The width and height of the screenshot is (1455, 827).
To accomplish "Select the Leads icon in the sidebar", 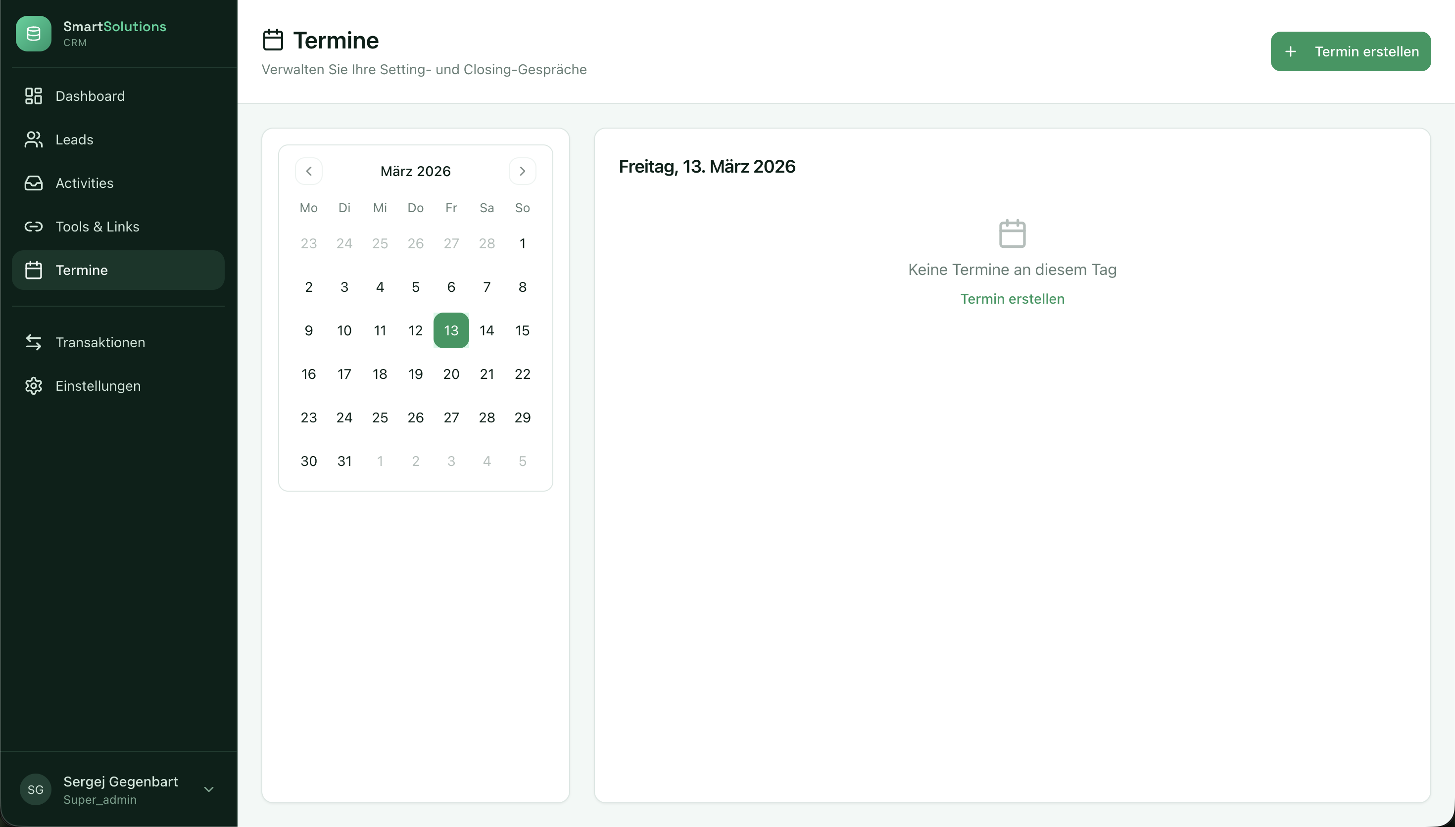I will tap(34, 139).
